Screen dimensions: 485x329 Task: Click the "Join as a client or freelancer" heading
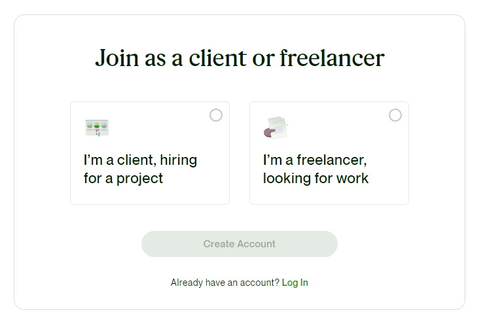click(x=240, y=58)
